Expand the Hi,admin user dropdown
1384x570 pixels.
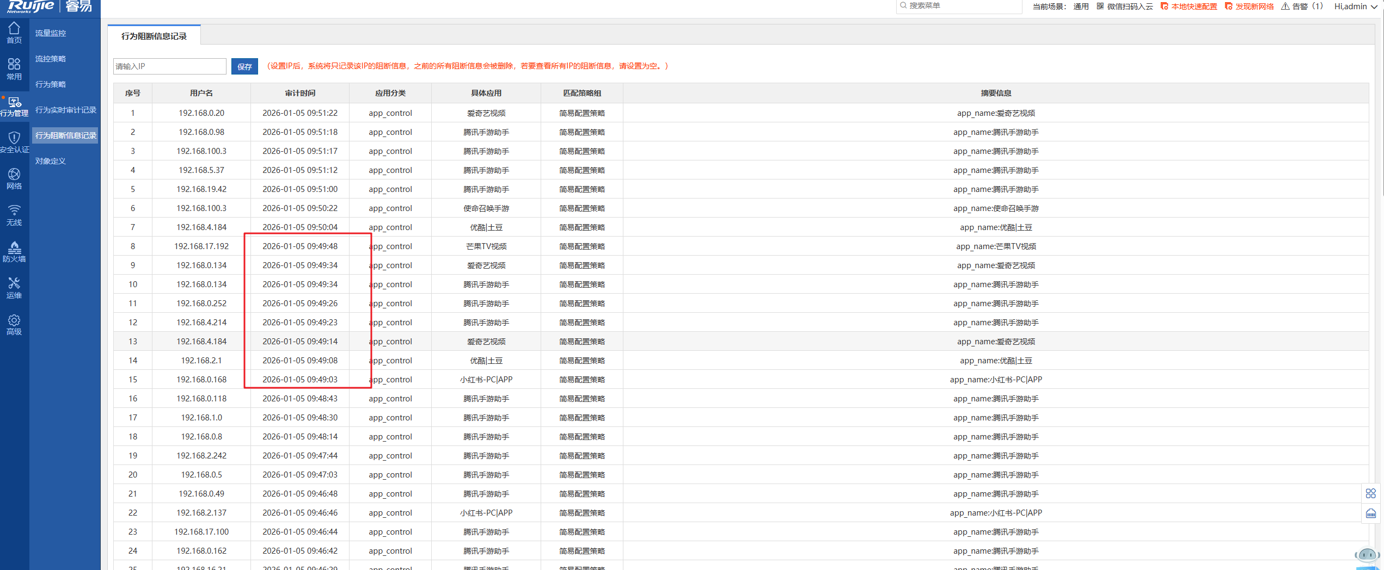click(1355, 7)
